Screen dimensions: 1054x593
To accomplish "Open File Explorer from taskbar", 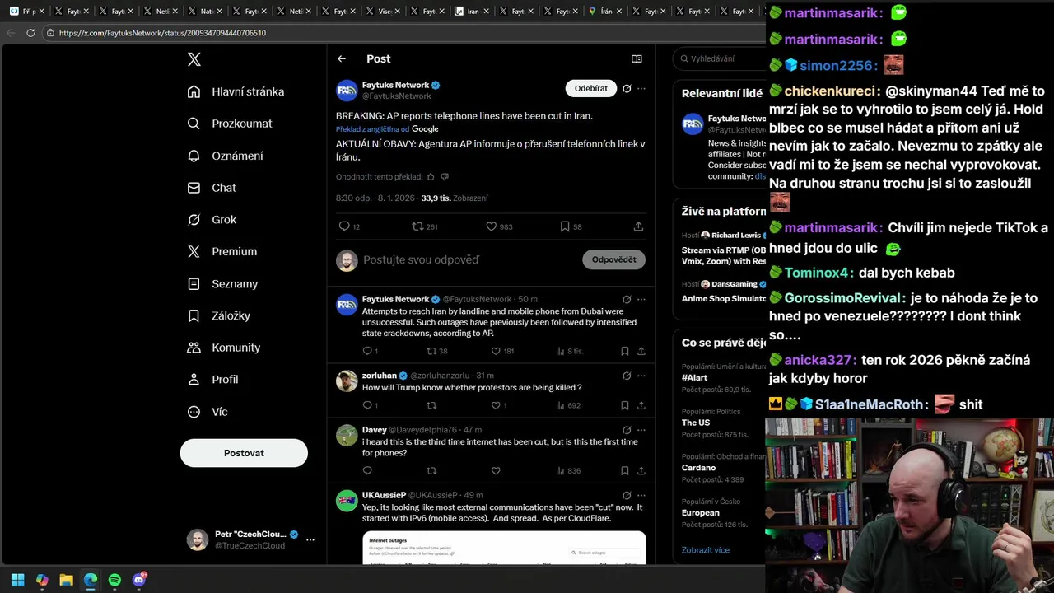I will point(66,580).
